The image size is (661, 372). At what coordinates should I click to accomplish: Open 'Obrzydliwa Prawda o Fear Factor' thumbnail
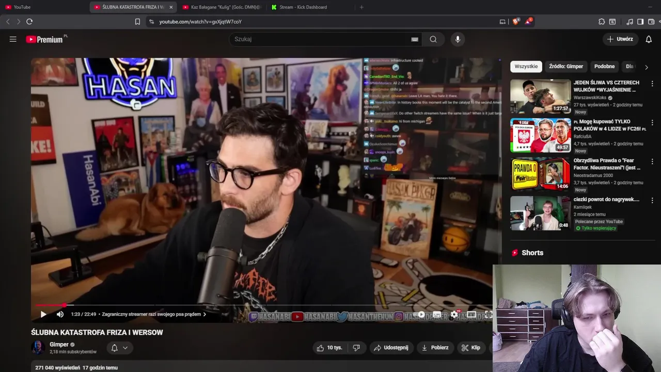(x=540, y=174)
